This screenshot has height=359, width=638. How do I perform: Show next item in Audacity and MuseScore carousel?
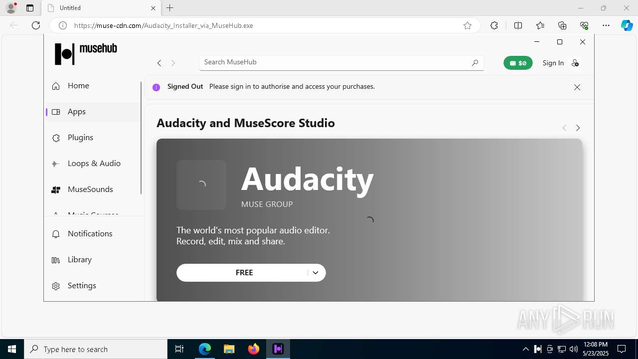click(x=578, y=128)
